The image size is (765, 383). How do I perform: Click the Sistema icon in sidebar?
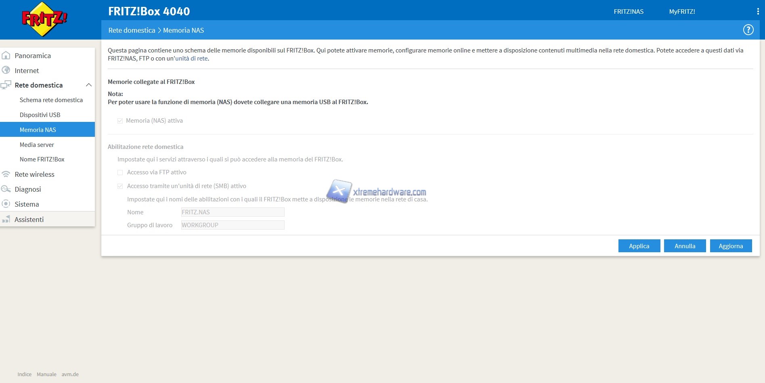(x=6, y=204)
